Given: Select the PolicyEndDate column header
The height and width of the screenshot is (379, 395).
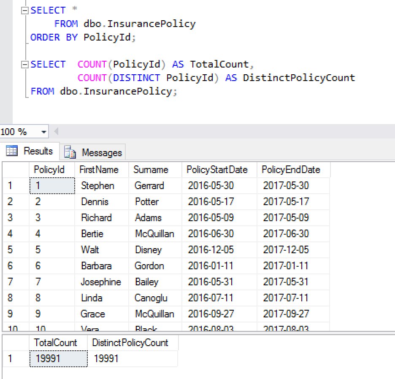Looking at the screenshot, I should click(x=293, y=170).
